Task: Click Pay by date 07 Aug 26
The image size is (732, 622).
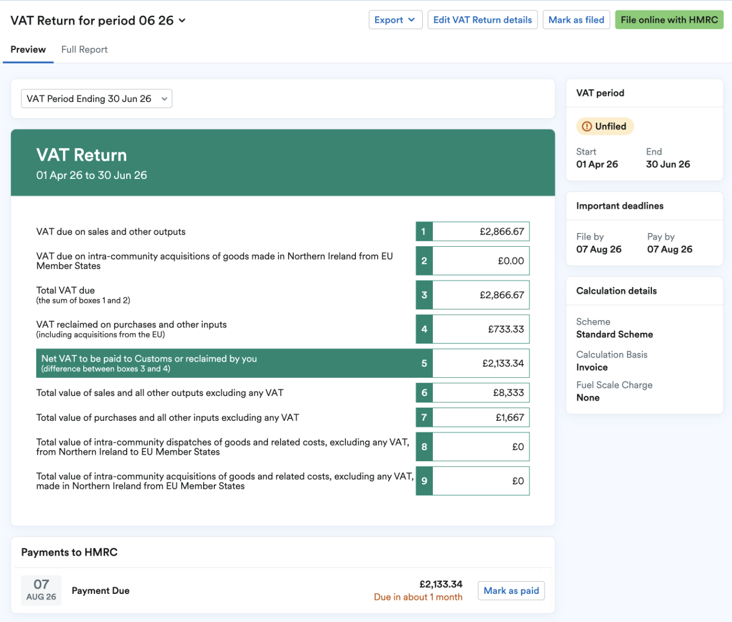Action: coord(669,249)
